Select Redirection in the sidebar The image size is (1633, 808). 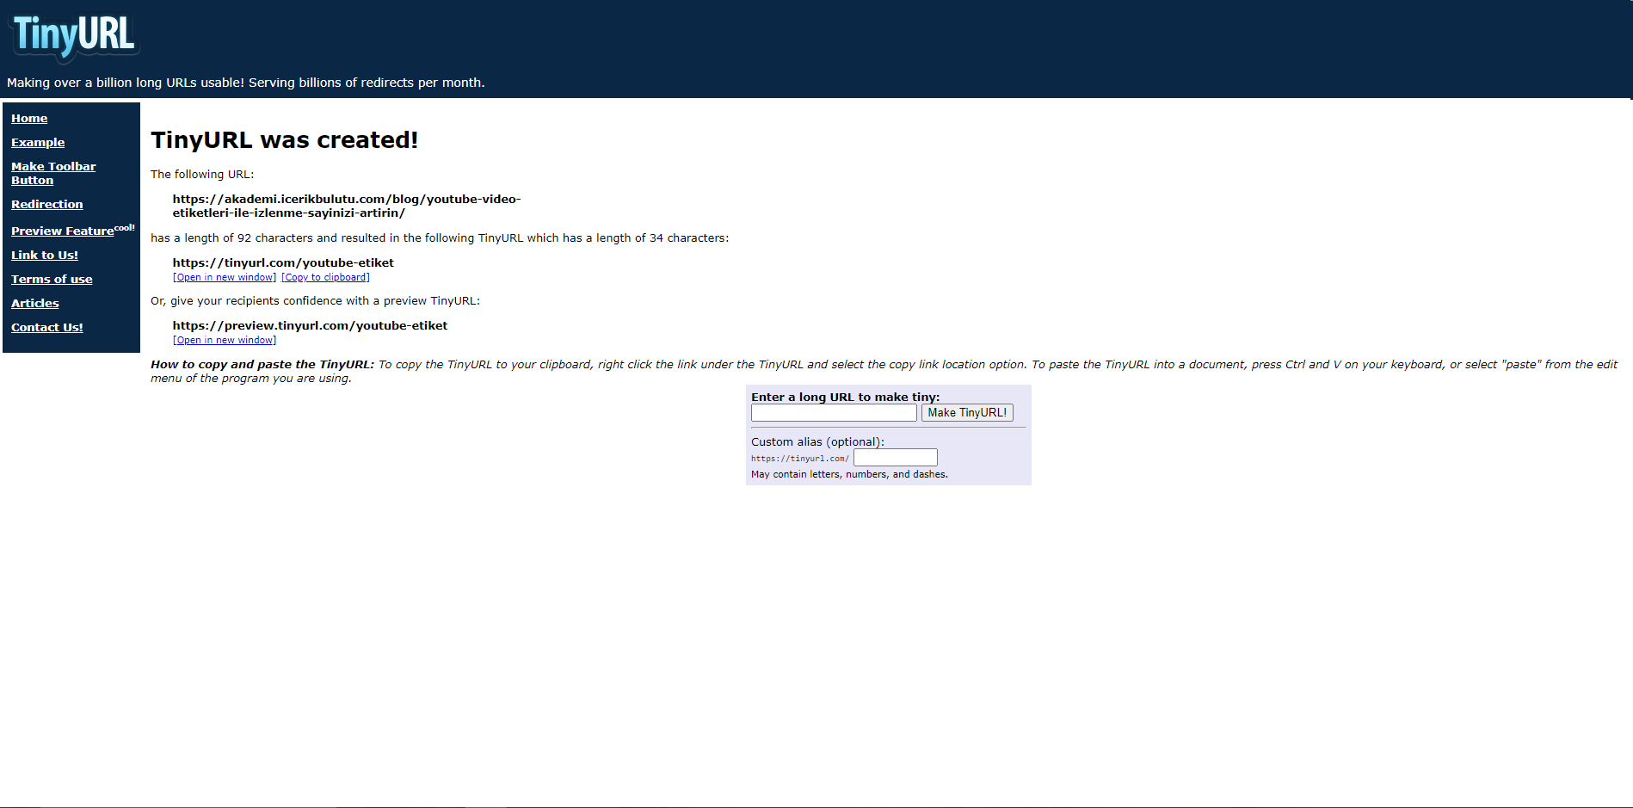tap(47, 205)
